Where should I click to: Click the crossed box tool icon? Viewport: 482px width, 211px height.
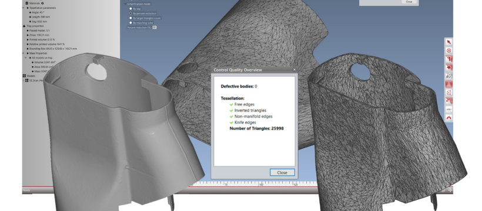[x=448, y=93]
